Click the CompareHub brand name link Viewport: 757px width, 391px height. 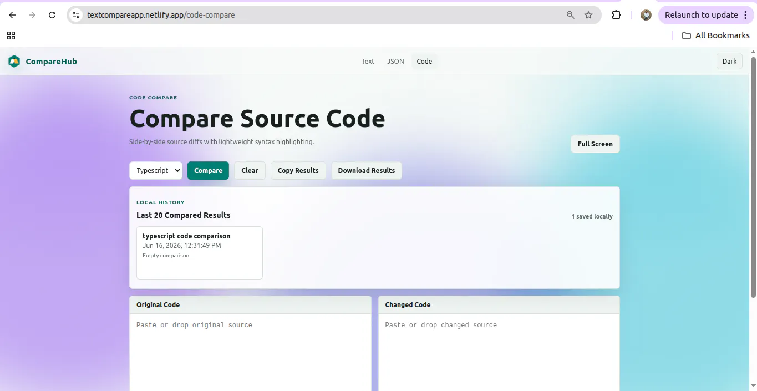click(51, 62)
